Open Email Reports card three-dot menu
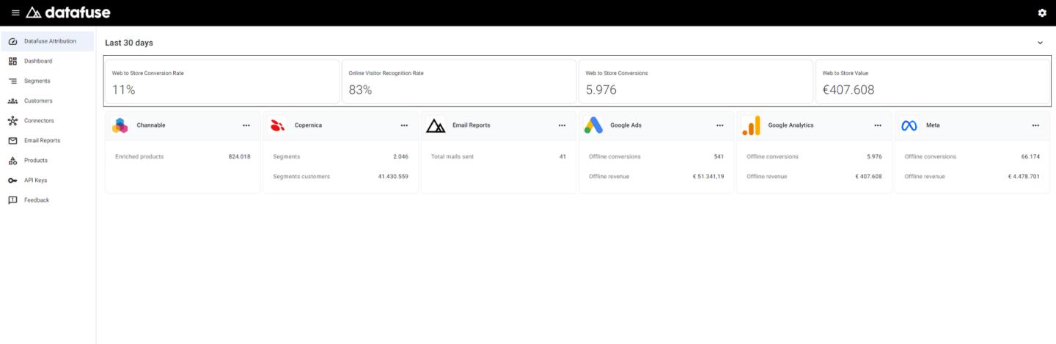Viewport: 1056px width, 344px height. (x=562, y=125)
